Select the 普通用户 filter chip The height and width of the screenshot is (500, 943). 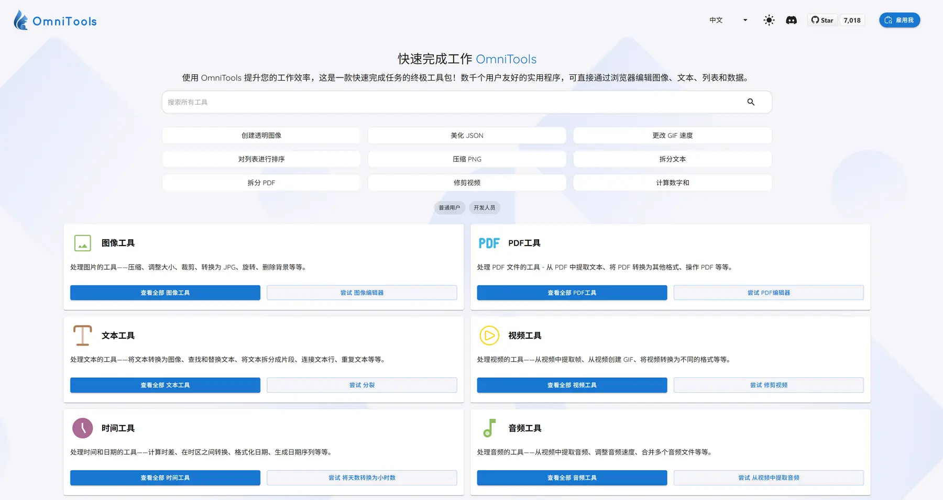pos(449,208)
